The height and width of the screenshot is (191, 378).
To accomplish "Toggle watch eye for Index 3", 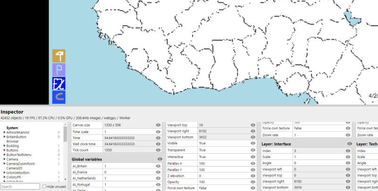I will tap(348, 151).
